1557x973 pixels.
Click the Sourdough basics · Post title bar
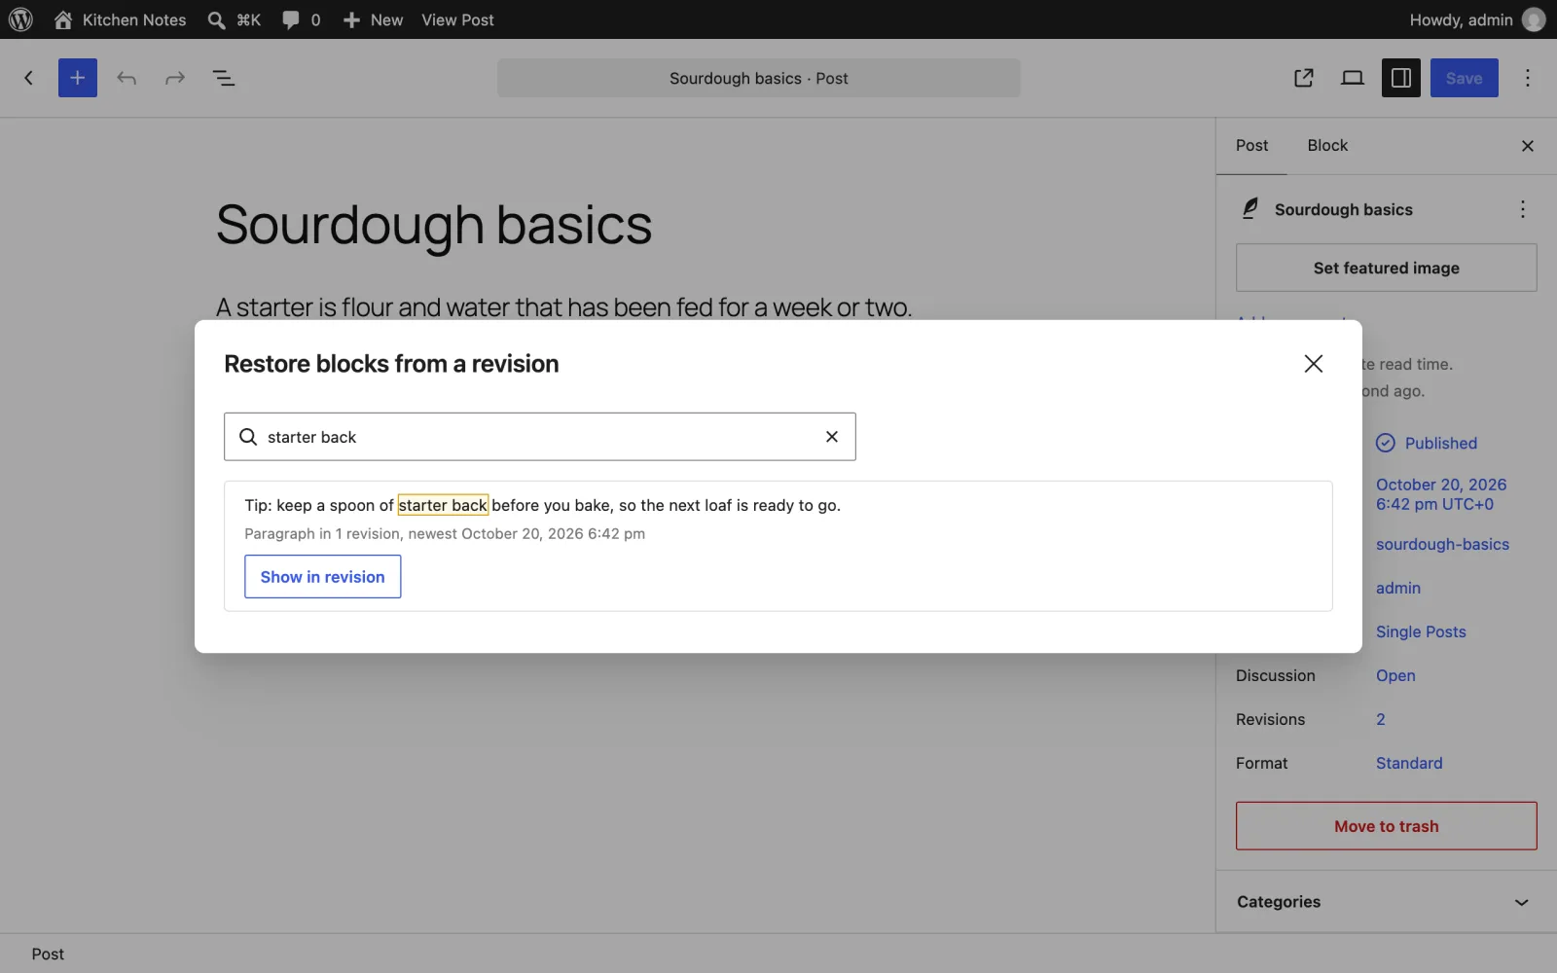[759, 78]
